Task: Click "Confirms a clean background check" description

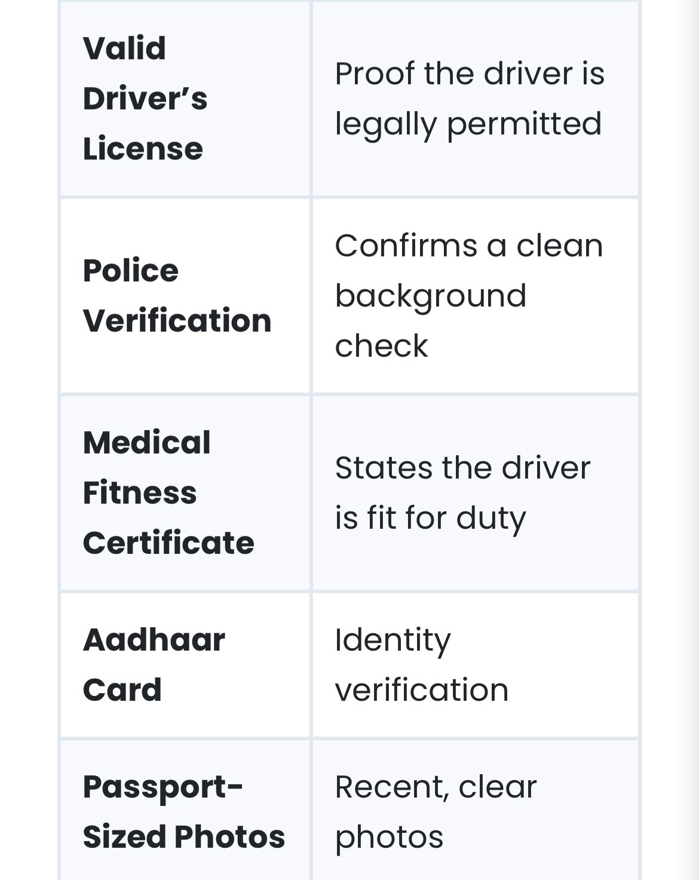Action: (470, 296)
